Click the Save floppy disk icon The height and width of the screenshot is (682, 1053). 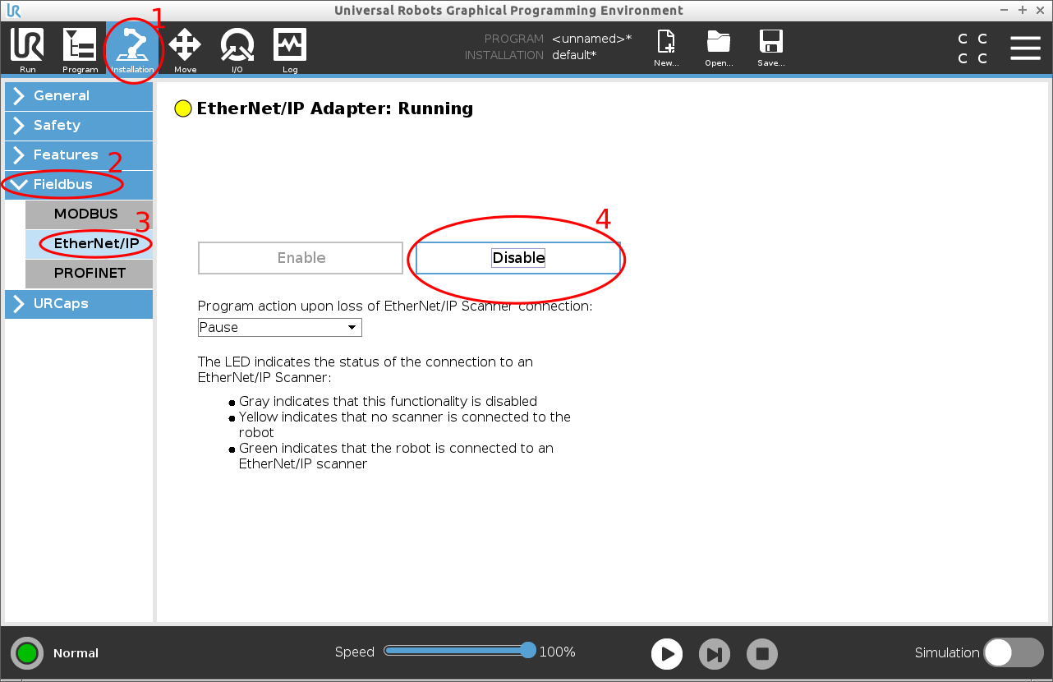(770, 48)
